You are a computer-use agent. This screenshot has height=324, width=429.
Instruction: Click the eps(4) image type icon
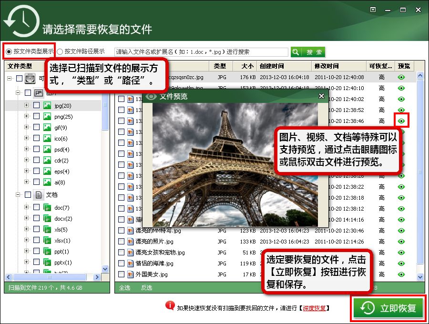47,171
